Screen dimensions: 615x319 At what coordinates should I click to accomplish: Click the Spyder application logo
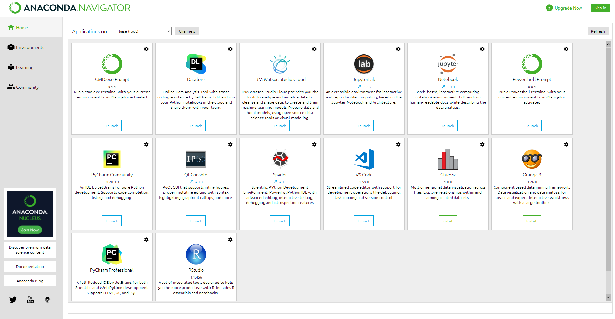tap(280, 159)
